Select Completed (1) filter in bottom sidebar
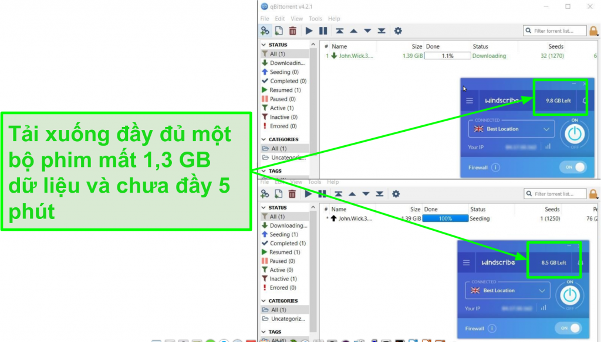This screenshot has width=601, height=342. click(285, 243)
